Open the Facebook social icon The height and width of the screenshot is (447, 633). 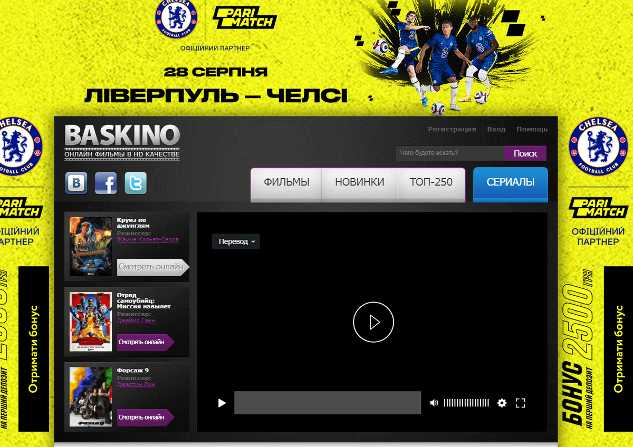[x=106, y=183]
